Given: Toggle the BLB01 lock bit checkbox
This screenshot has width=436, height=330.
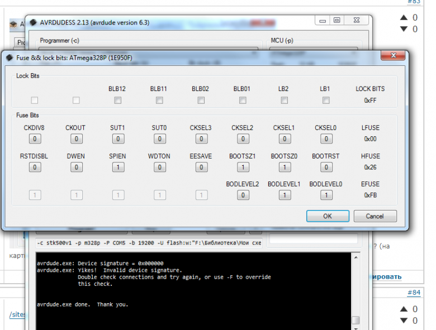Looking at the screenshot, I should point(243,100).
